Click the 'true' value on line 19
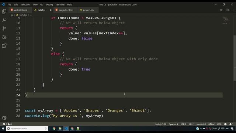 [x=86, y=69]
